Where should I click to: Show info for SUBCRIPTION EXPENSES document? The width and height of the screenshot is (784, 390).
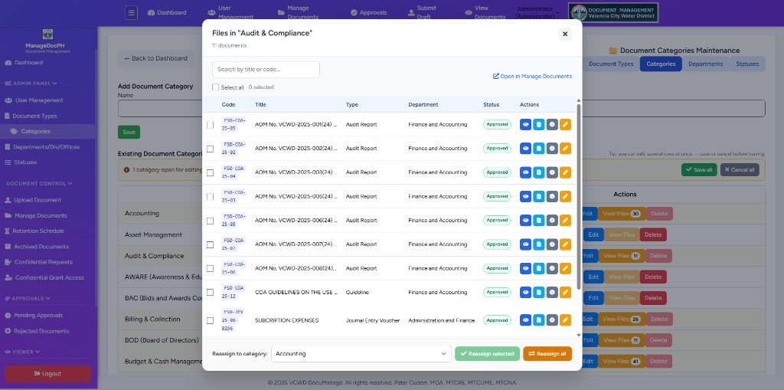click(x=552, y=320)
